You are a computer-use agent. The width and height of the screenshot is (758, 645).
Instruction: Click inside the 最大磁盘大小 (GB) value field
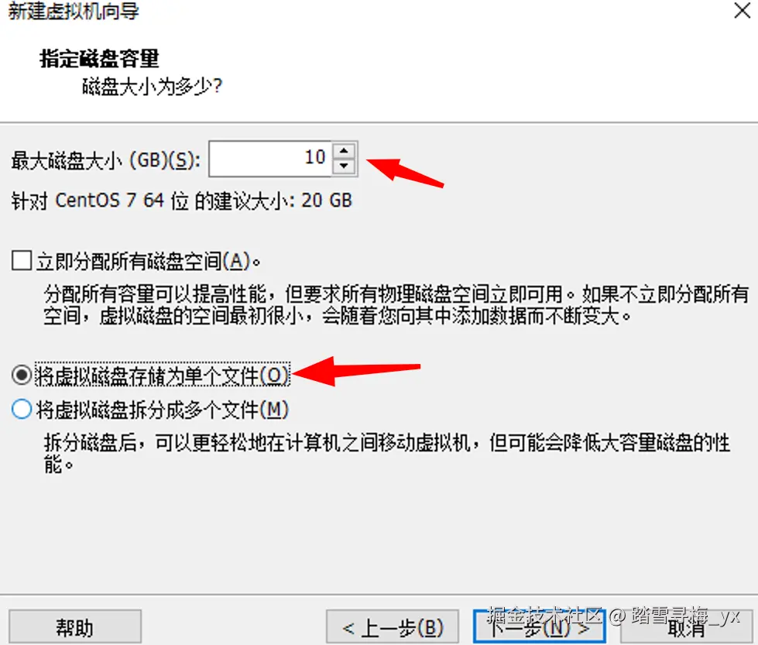(x=271, y=159)
